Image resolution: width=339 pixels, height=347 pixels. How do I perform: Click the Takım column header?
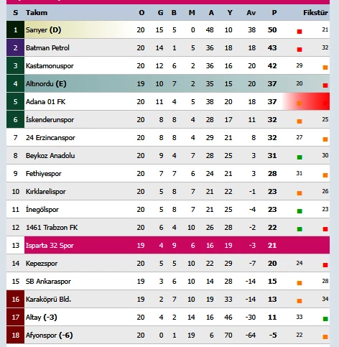tap(37, 12)
